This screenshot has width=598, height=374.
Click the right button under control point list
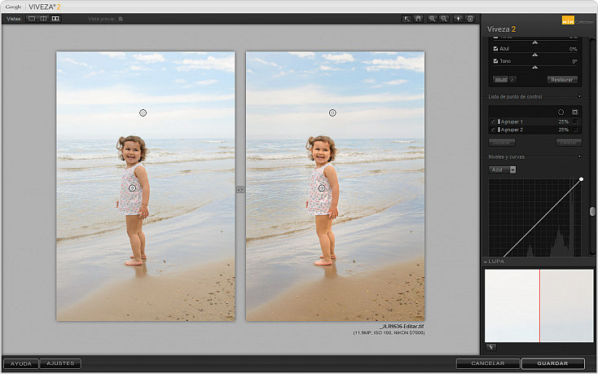[569, 143]
